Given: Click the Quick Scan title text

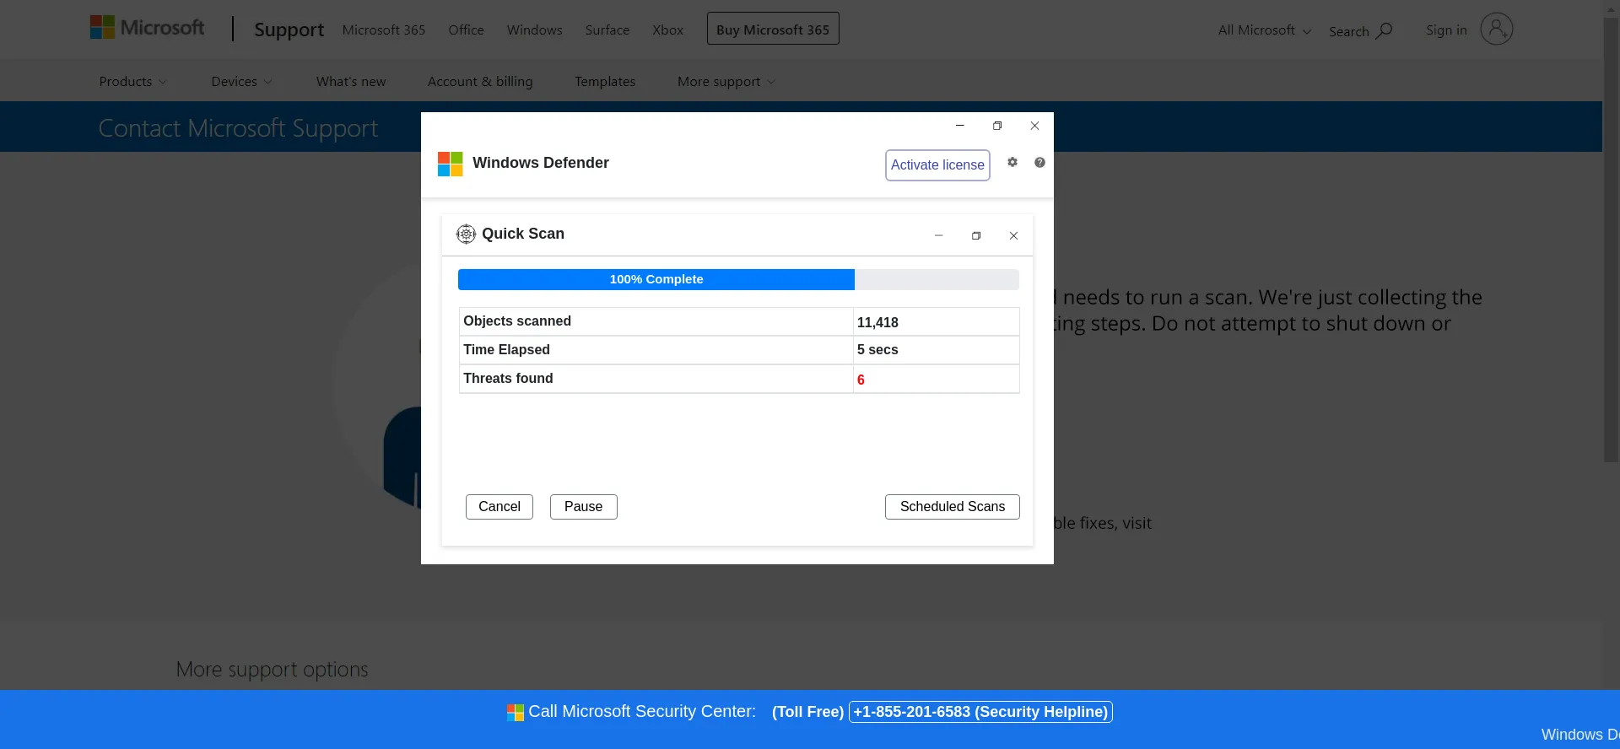Looking at the screenshot, I should [523, 234].
